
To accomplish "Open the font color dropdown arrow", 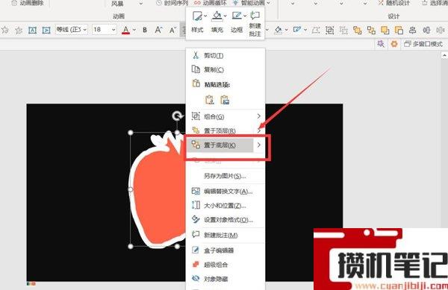I will tap(134, 30).
